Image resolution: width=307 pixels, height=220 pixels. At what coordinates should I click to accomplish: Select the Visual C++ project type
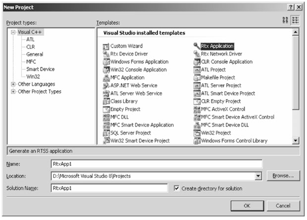click(30, 32)
